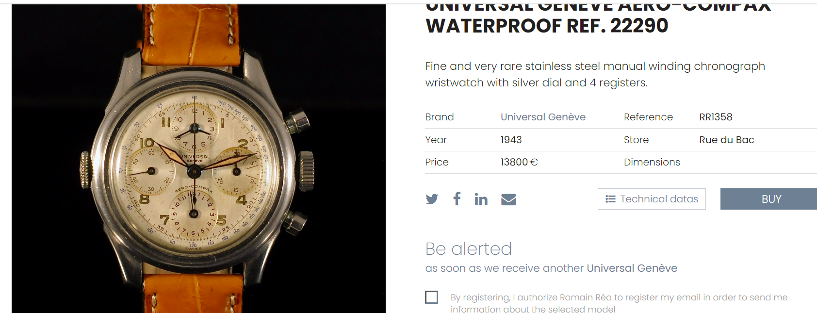Share this watch on Twitter

click(x=432, y=199)
